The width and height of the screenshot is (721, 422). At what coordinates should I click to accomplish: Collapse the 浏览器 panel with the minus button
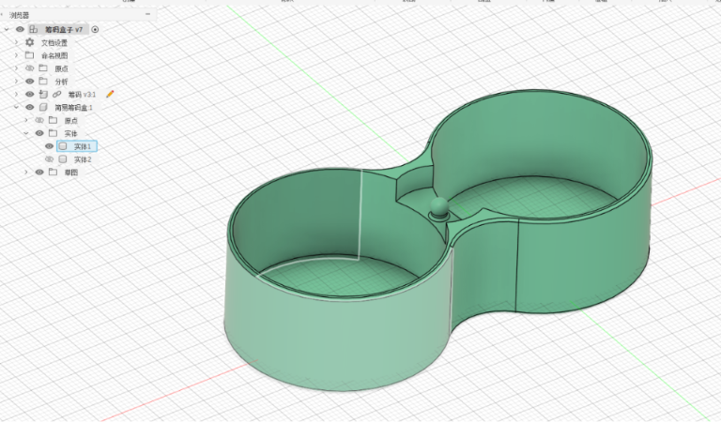(147, 14)
